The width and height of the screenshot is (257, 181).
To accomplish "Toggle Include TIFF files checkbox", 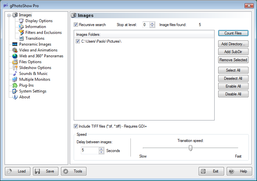I will (76, 126).
